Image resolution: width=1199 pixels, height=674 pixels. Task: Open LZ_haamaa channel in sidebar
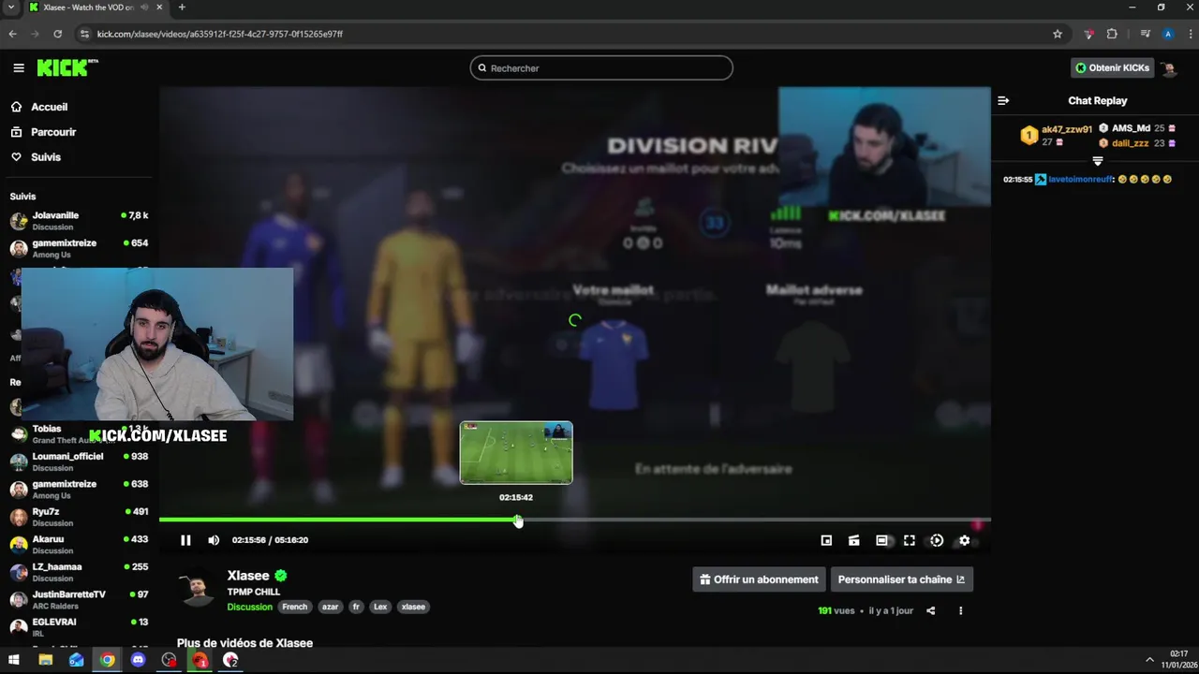coord(80,572)
